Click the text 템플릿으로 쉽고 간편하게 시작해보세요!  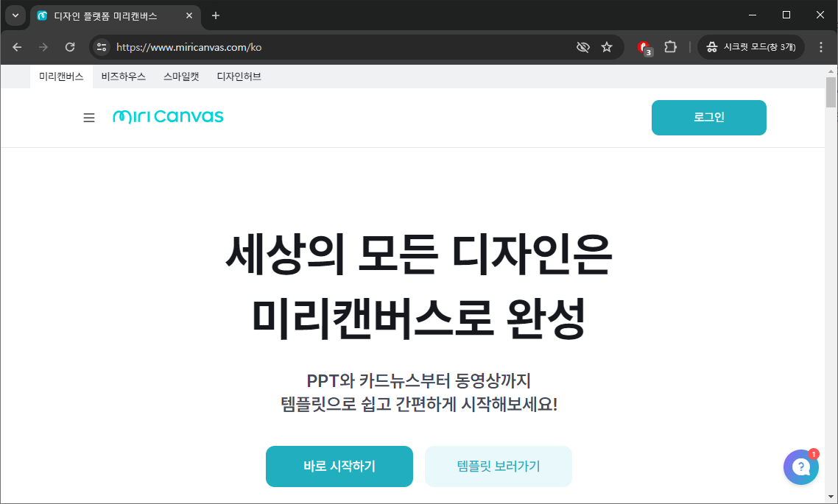pyautogui.click(x=418, y=404)
